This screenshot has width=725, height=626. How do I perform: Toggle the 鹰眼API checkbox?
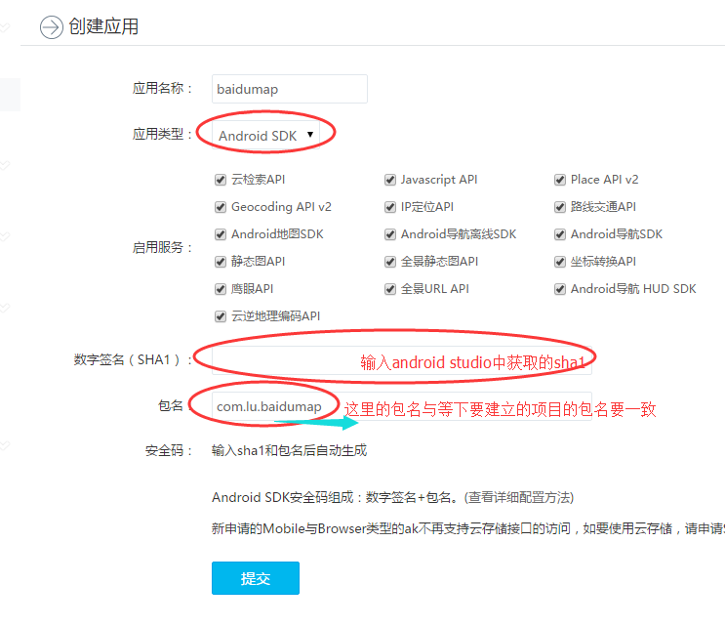(x=221, y=289)
